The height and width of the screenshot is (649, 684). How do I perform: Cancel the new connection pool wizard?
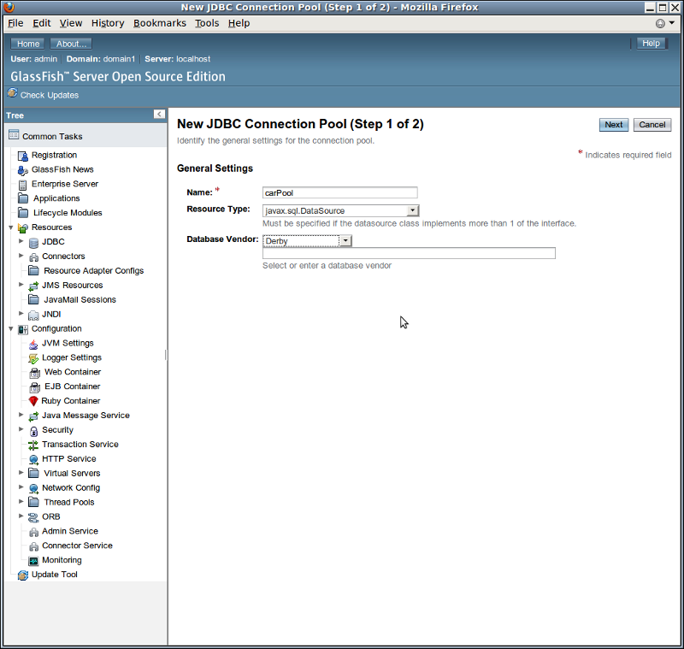pos(652,125)
